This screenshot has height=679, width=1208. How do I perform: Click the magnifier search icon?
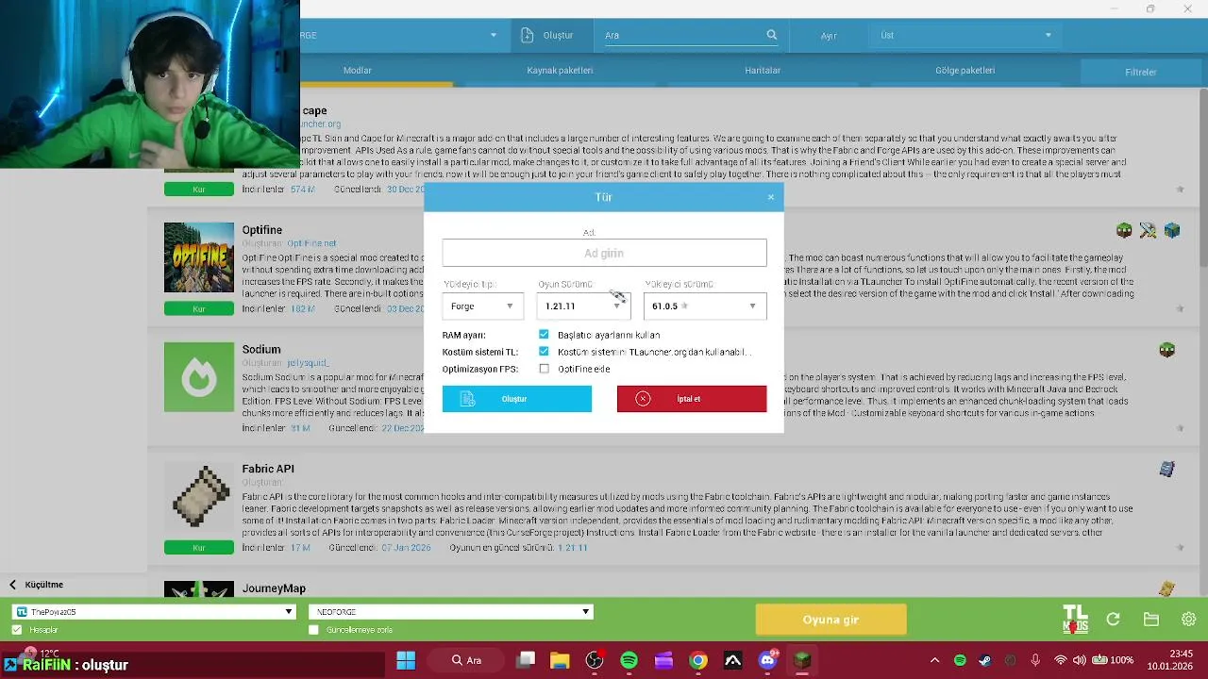[772, 35]
